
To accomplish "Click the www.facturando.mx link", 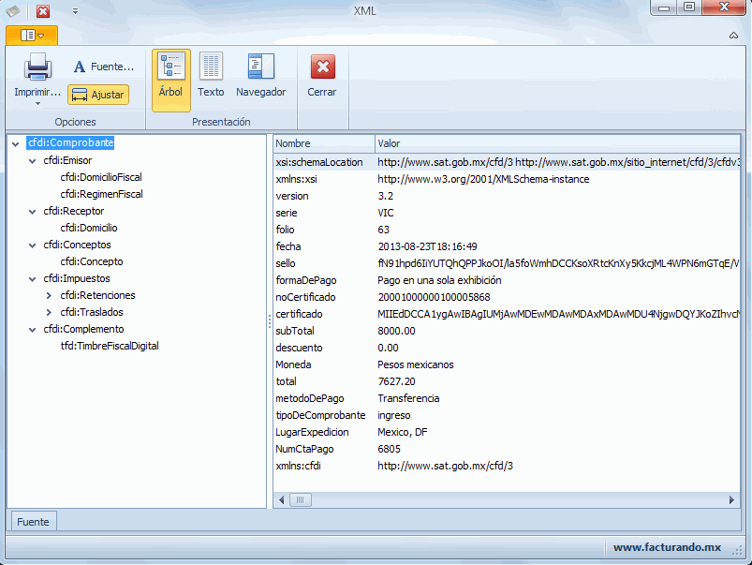I will [667, 547].
